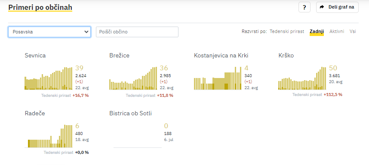Screen dimensions: 369x165
Task: Click the Poišči občino search field
Action: pos(137,32)
